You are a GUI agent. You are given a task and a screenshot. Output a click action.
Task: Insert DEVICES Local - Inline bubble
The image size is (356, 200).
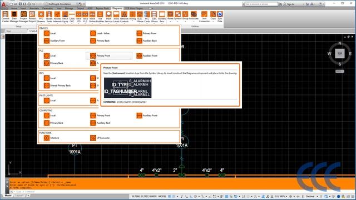100,33
